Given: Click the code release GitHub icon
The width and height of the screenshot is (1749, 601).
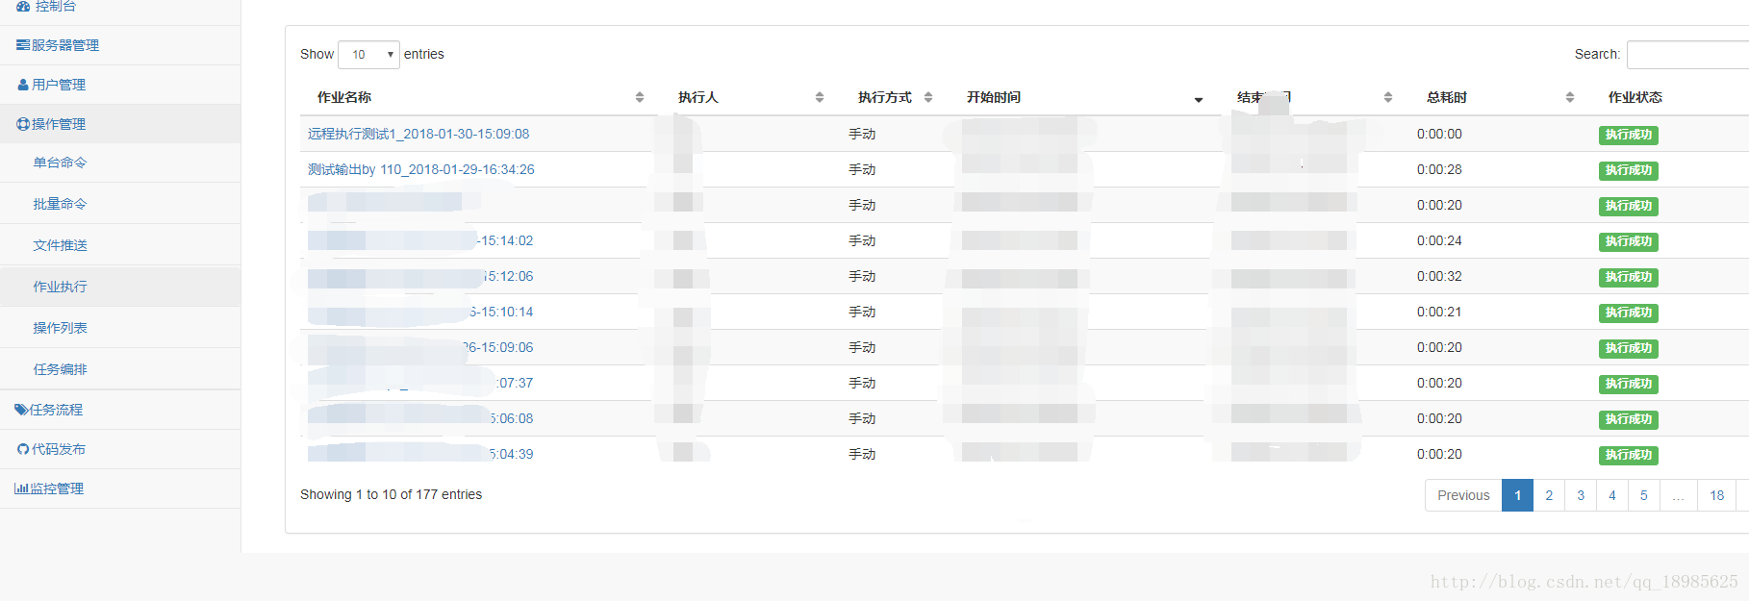Looking at the screenshot, I should pyautogui.click(x=23, y=449).
